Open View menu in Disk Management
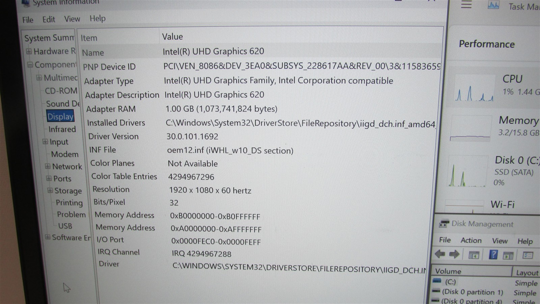 [x=500, y=241]
